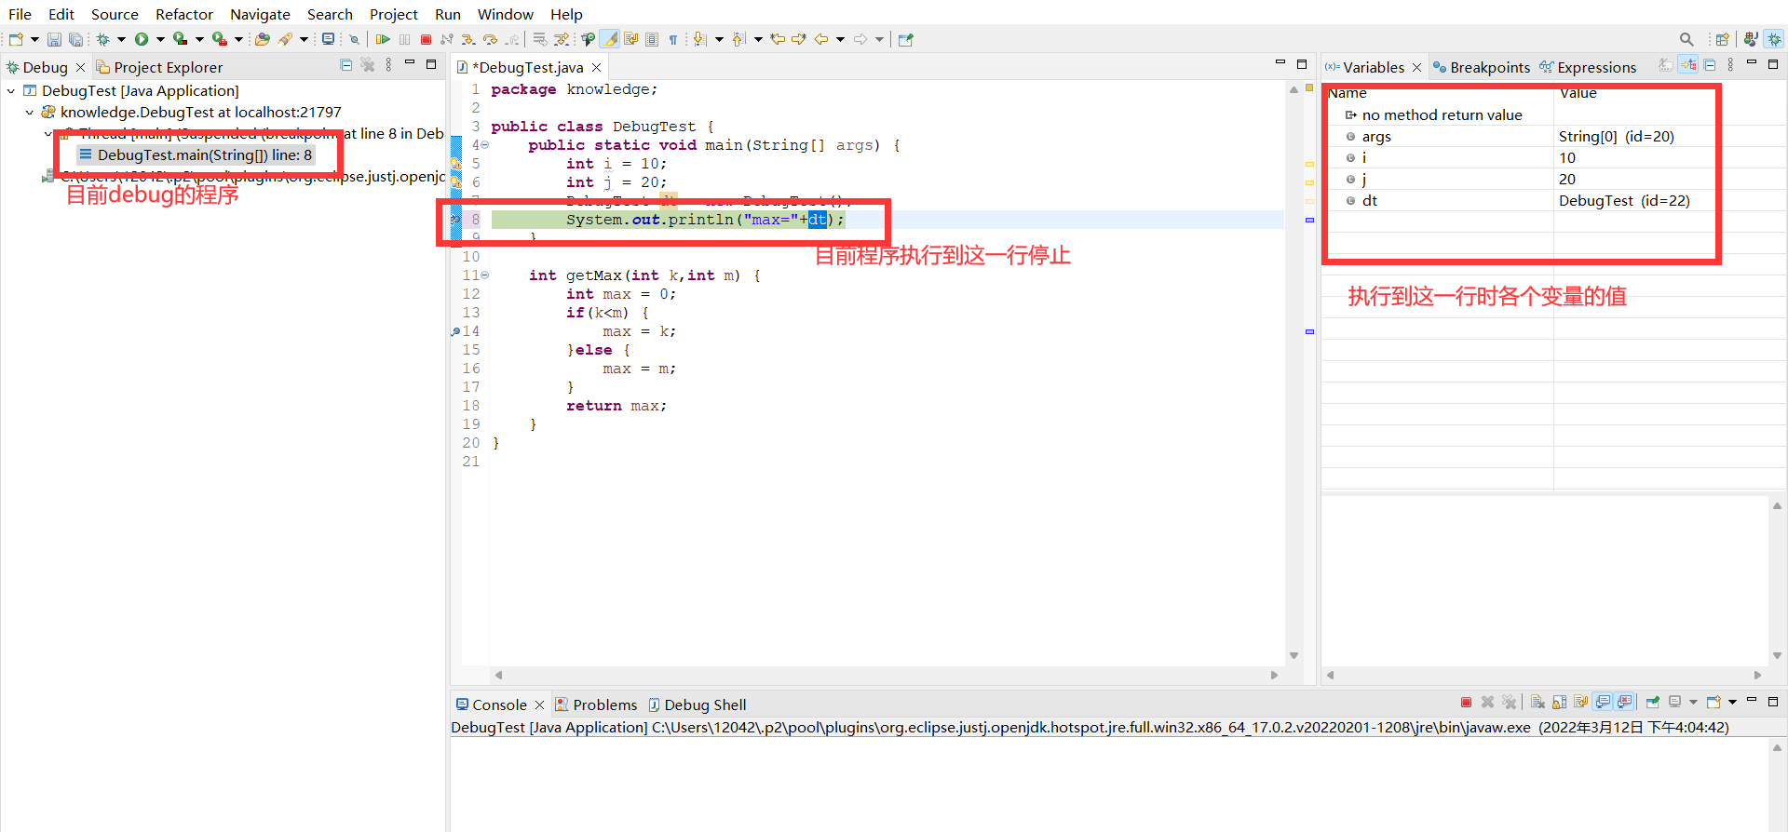Click the Open Console monitor toolbar icon
The height and width of the screenshot is (832, 1788).
pos(328,39)
